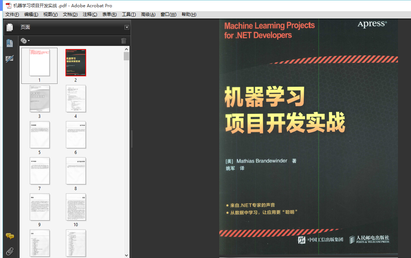
Task: Click the subtitle line for .NET Developers
Action: (258, 35)
